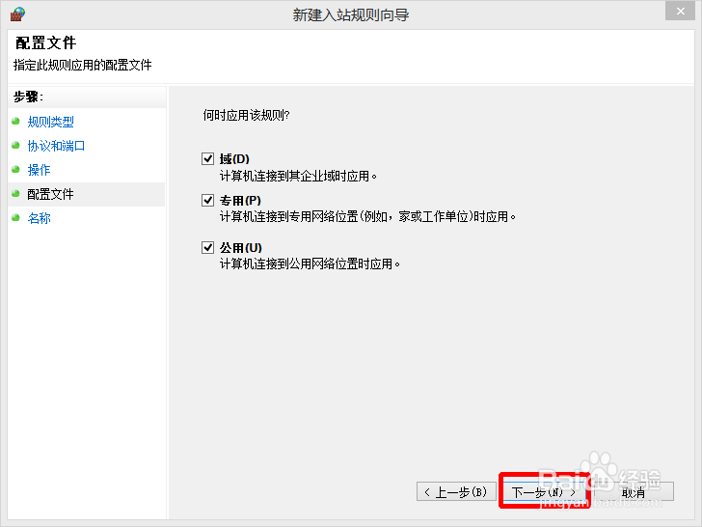Click the green bullet beside 规则类型
Image resolution: width=702 pixels, height=527 pixels.
16,121
